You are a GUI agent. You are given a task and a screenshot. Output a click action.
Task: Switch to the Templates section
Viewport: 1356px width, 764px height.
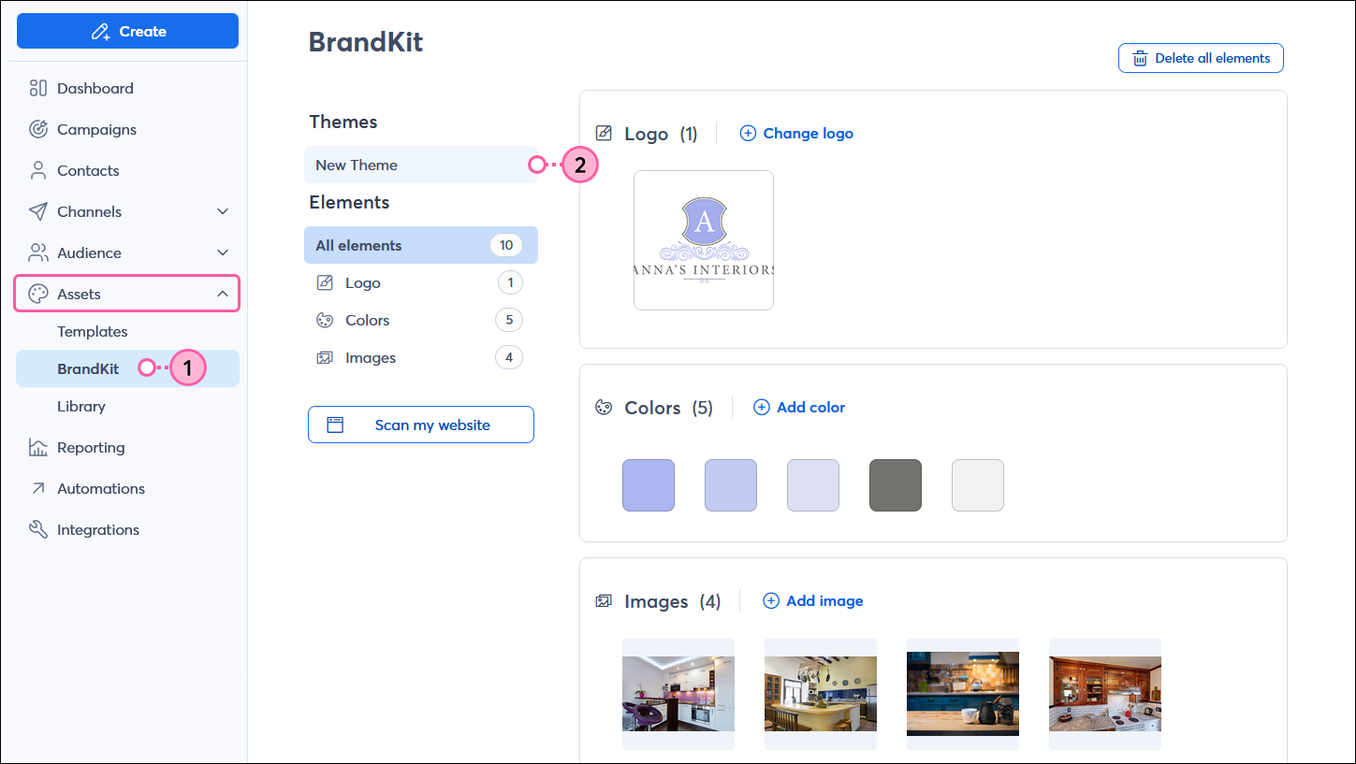[x=93, y=331]
